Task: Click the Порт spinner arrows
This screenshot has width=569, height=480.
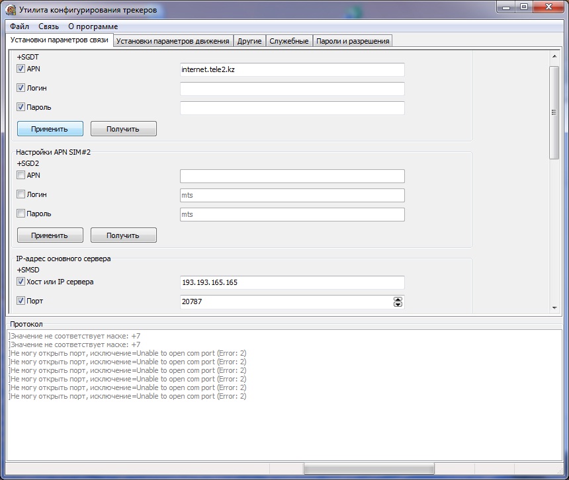Action: (x=398, y=301)
